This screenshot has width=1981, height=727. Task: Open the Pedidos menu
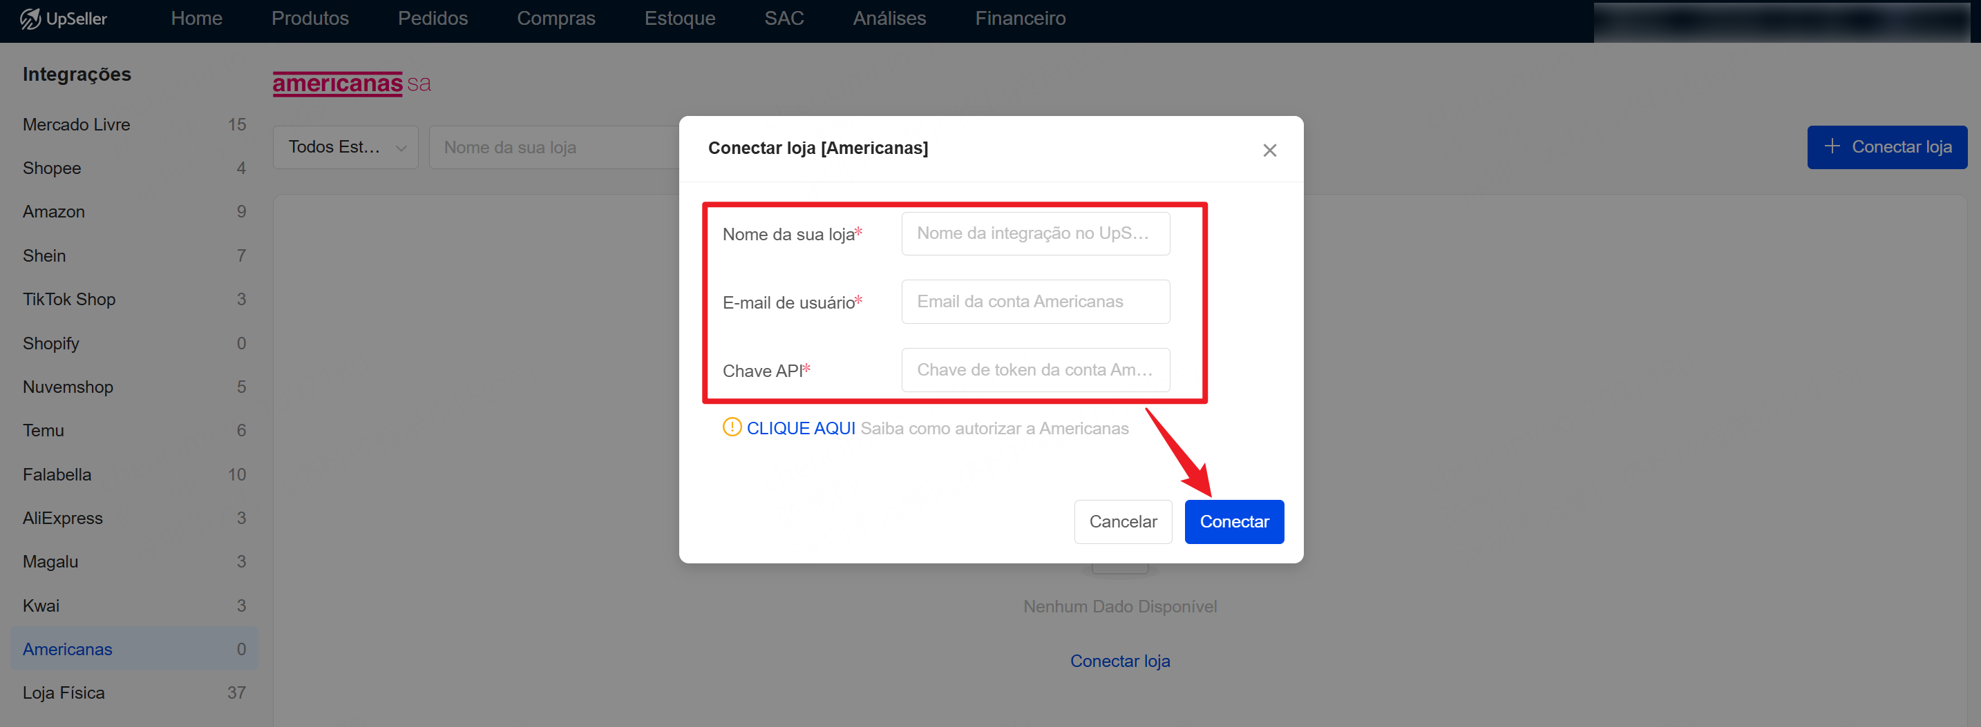[432, 19]
